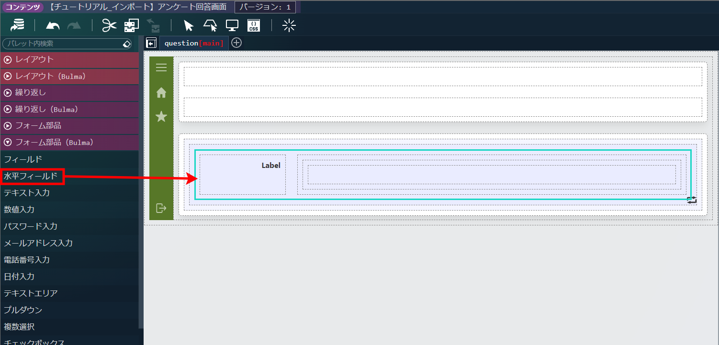Click the copy element icon beside the scissors

coord(132,25)
